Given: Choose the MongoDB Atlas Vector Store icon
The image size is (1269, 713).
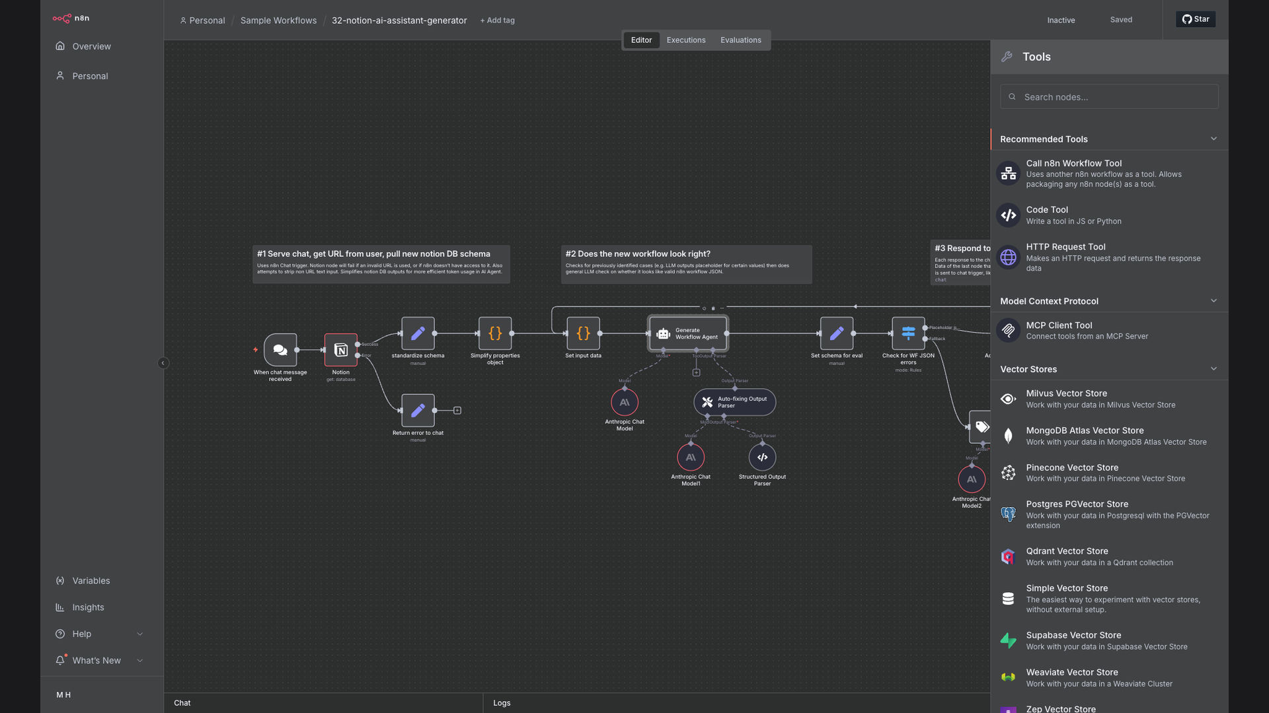Looking at the screenshot, I should coord(1009,436).
